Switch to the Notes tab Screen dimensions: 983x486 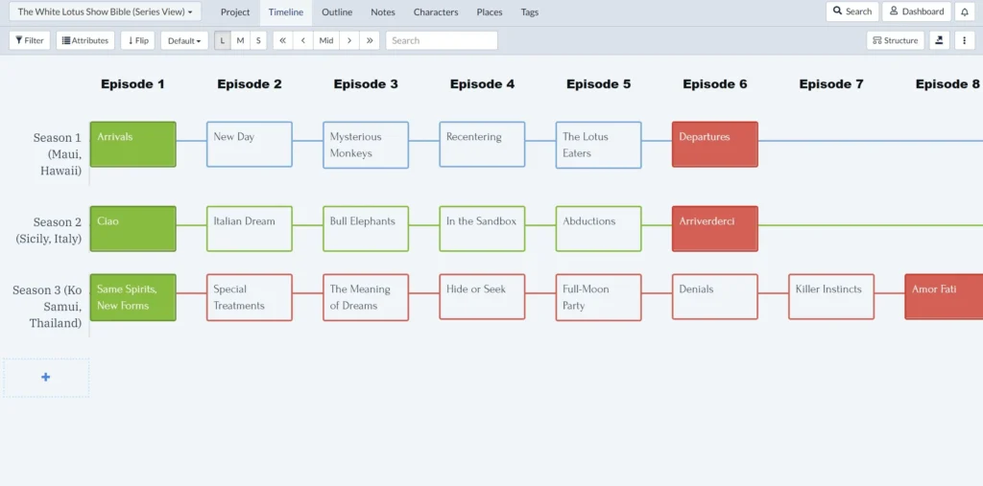(x=382, y=12)
